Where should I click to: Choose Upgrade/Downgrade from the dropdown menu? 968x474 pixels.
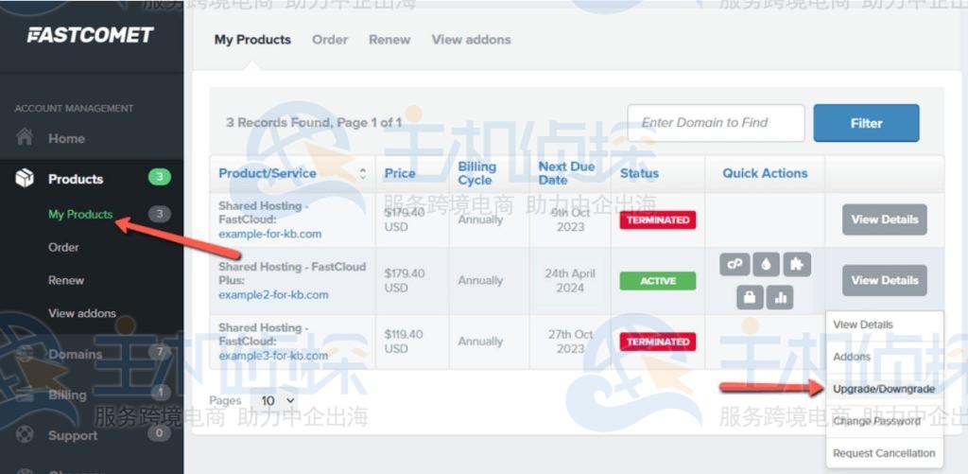tap(884, 389)
